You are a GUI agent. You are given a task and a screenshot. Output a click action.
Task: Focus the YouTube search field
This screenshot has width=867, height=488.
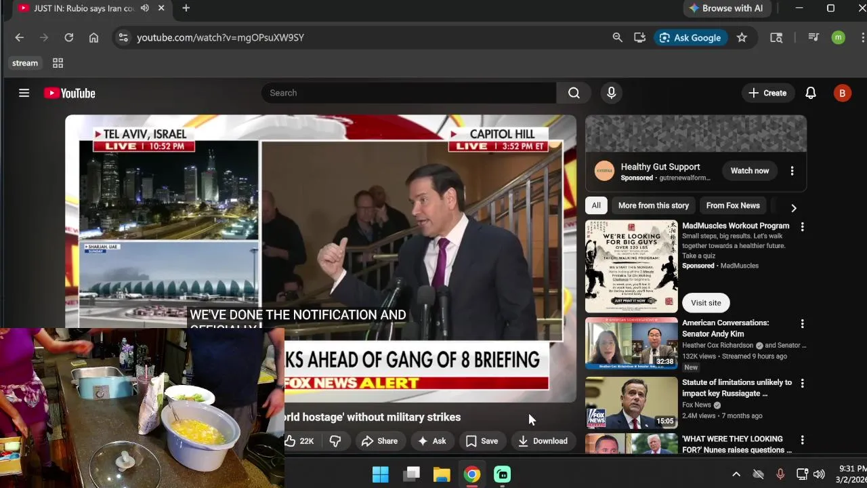[409, 93]
